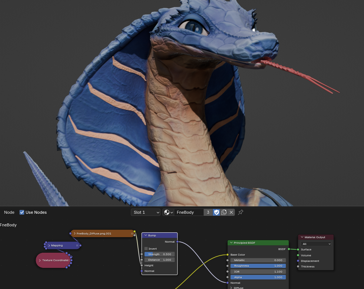
Task: Click the IOR value field
Action: [x=258, y=272]
